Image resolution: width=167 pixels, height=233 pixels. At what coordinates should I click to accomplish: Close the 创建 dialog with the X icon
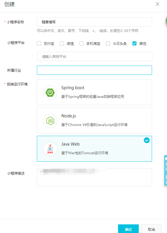(x=157, y=4)
